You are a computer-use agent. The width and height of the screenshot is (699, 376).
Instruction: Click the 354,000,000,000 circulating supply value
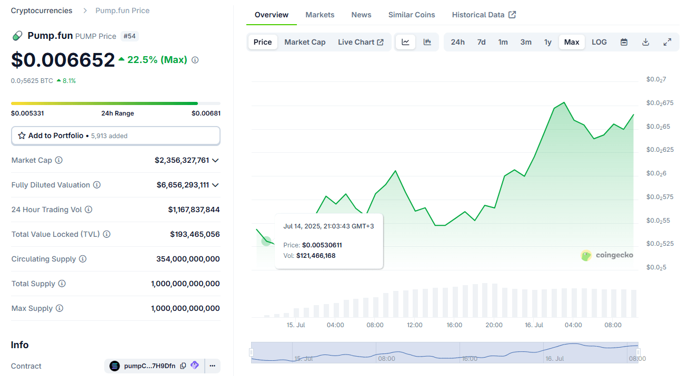[x=188, y=259]
